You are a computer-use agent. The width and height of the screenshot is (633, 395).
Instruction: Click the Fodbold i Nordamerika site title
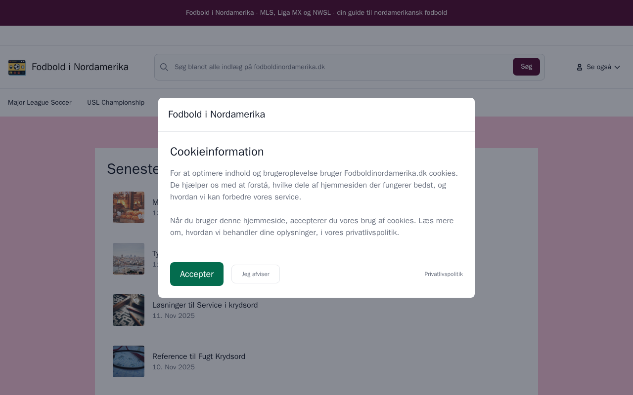tap(80, 67)
